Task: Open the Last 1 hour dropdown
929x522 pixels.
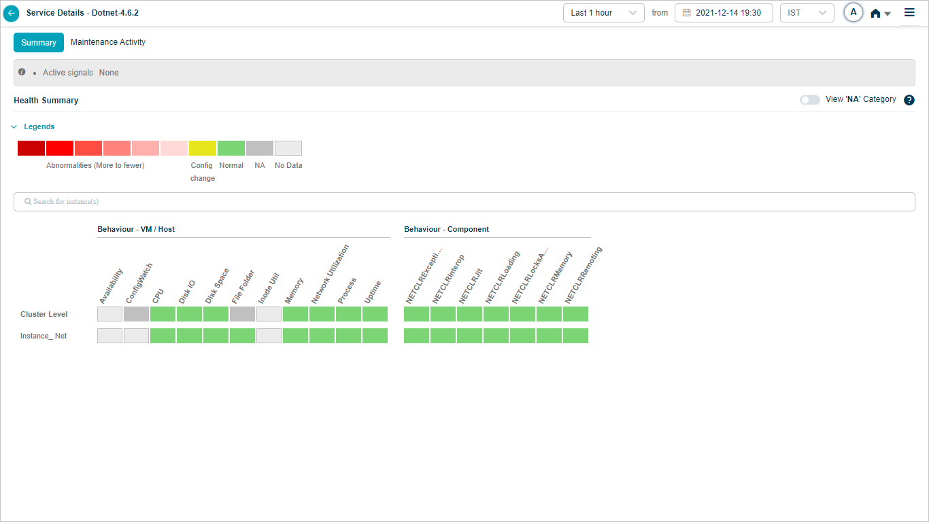Action: (603, 13)
